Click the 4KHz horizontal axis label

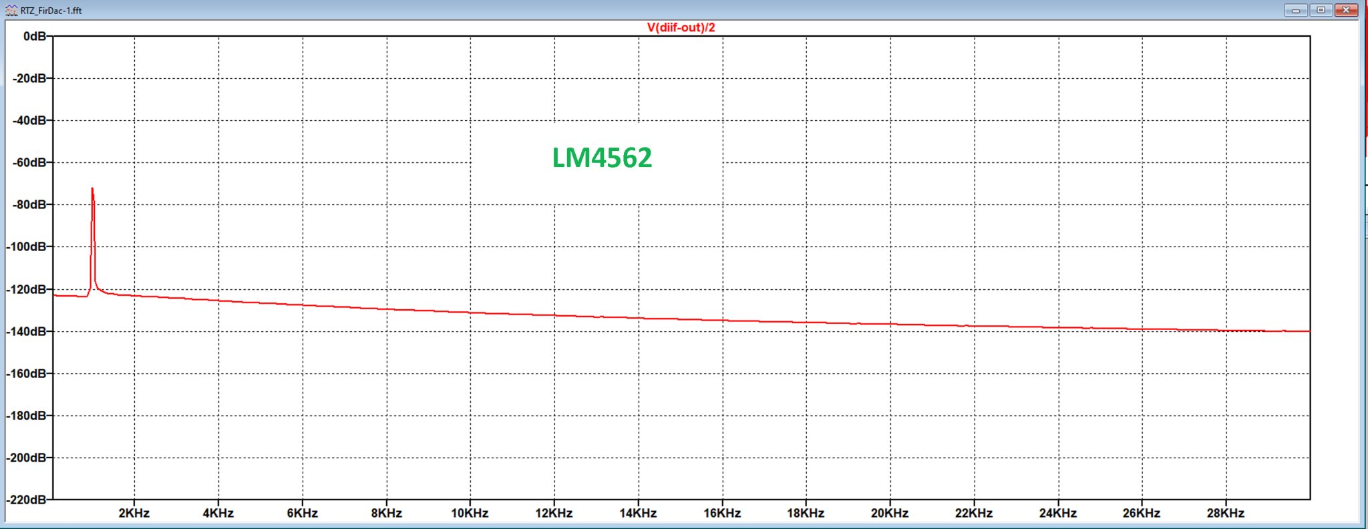[x=218, y=513]
